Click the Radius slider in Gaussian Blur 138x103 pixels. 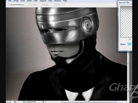pyautogui.click(x=126, y=48)
